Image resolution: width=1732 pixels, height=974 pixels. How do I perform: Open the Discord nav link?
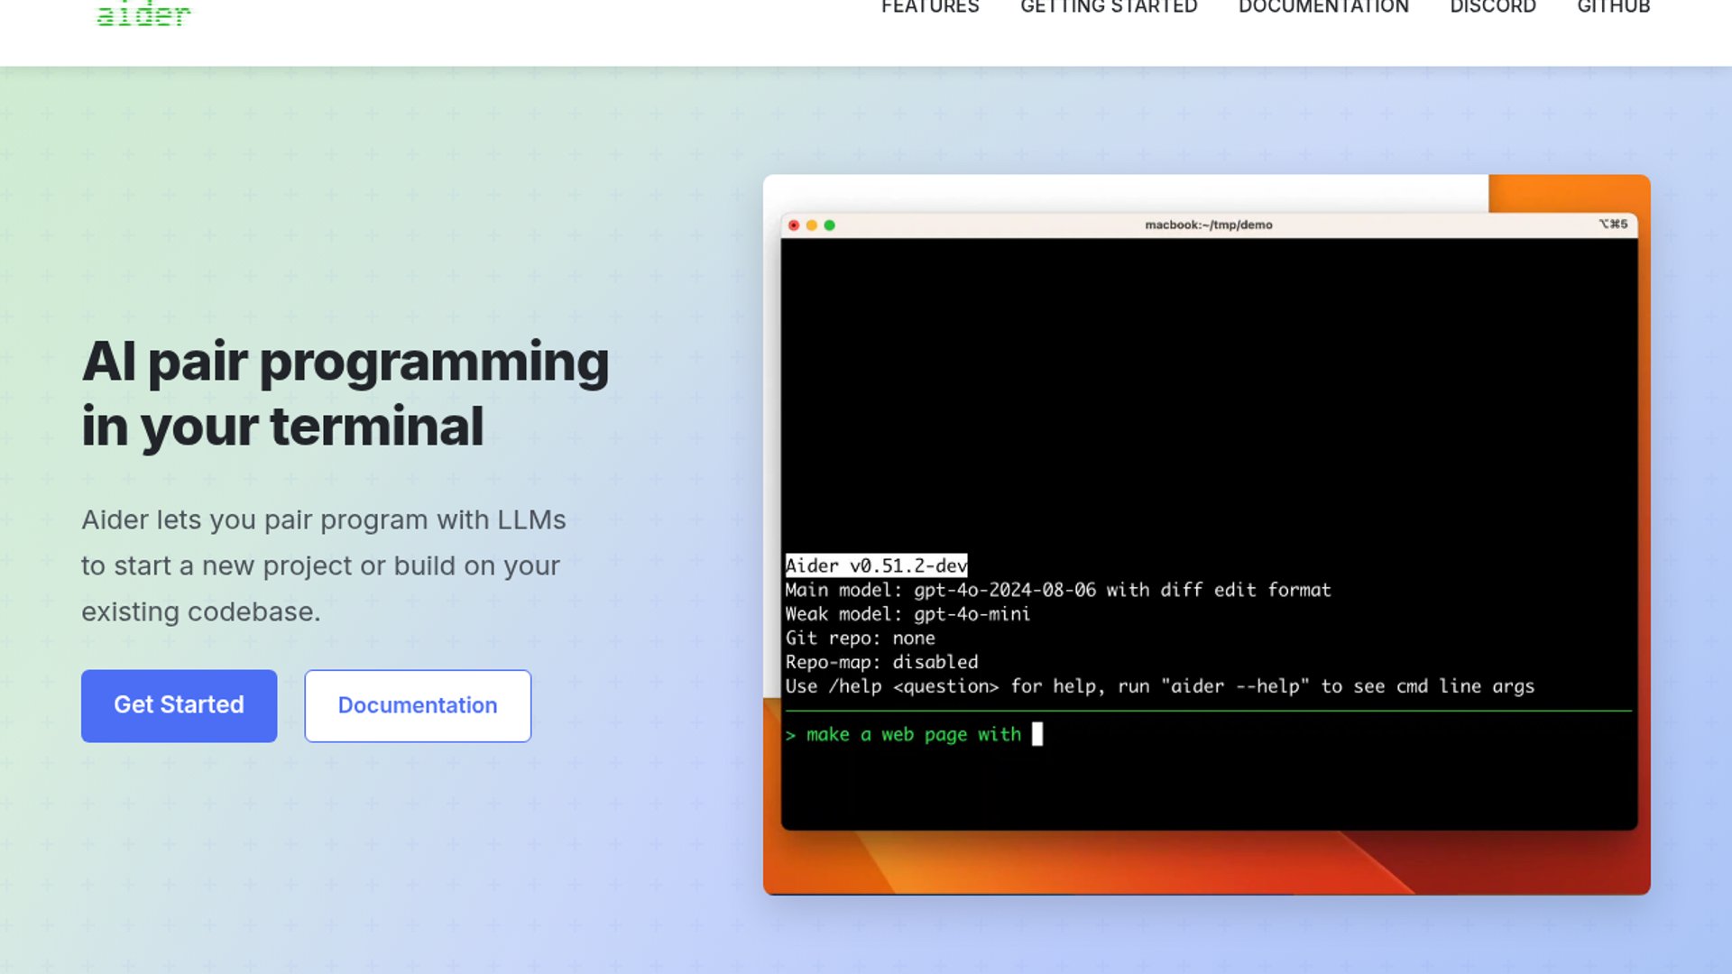(x=1492, y=7)
